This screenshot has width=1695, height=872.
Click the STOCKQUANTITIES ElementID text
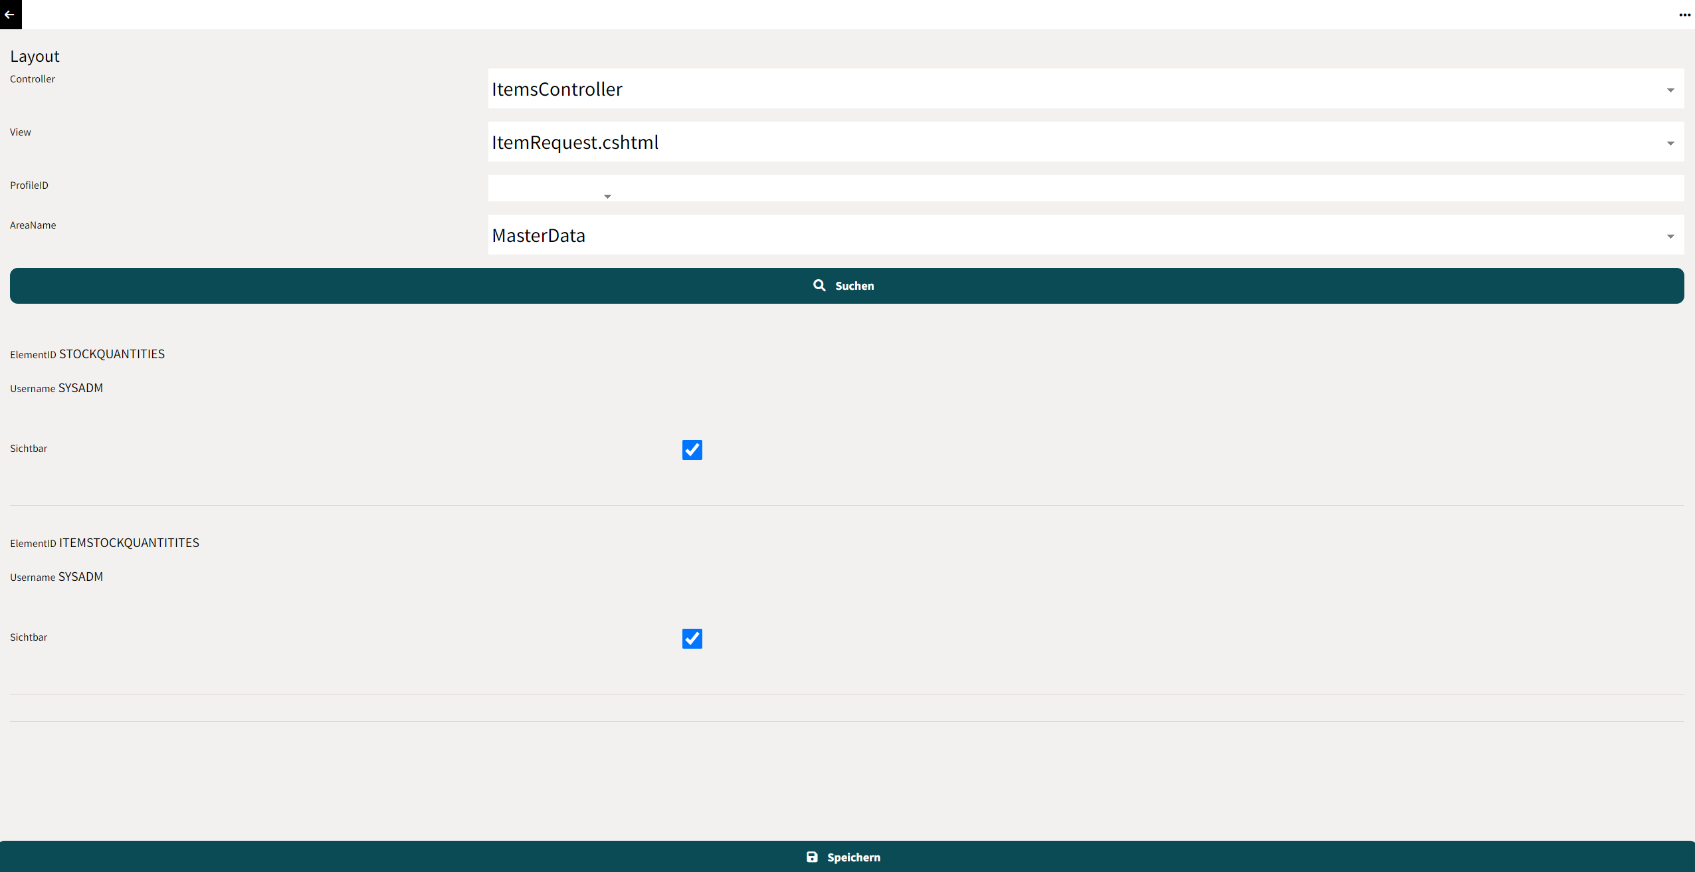coord(112,354)
